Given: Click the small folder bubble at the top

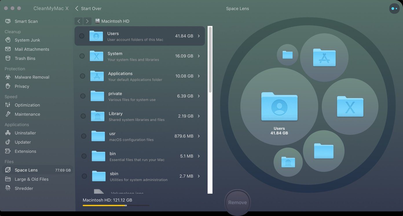Looking at the screenshot, I should pos(287,55).
